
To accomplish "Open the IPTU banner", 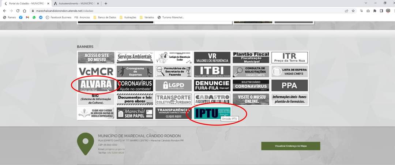I will tap(212, 113).
